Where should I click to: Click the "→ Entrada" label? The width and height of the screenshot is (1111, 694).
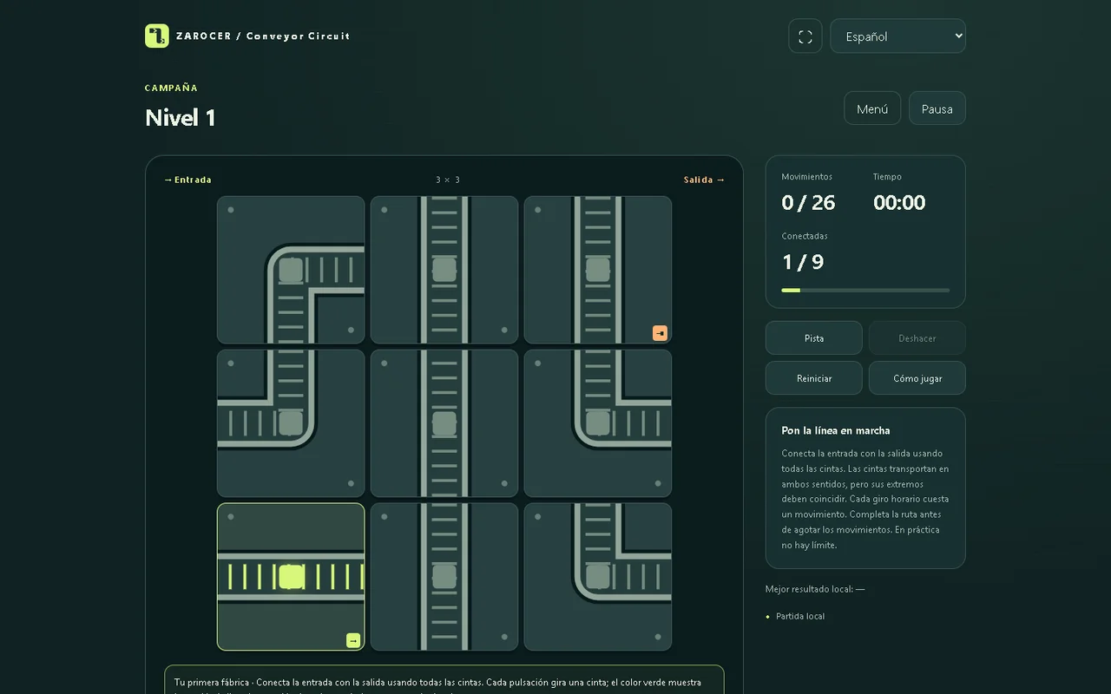(187, 180)
